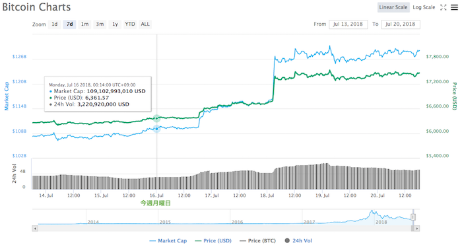Switch to Linear Scale
Image resolution: width=462 pixels, height=245 pixels.
393,7
